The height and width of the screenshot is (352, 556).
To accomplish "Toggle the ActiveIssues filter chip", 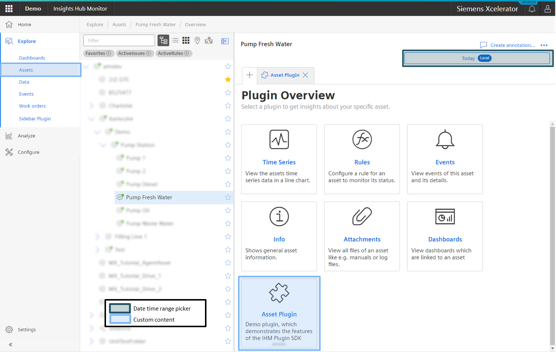I will tap(135, 53).
